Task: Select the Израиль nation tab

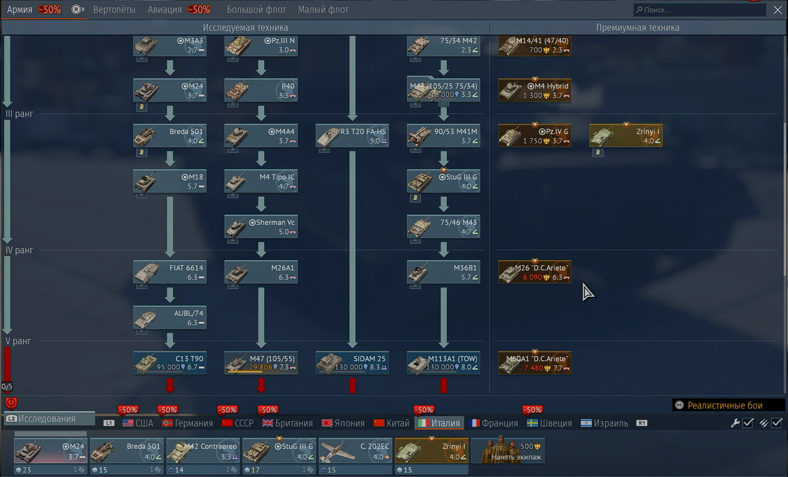Action: (605, 423)
